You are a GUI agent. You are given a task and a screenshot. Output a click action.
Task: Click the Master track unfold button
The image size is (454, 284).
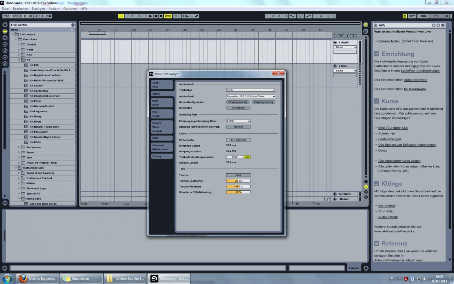(x=335, y=199)
